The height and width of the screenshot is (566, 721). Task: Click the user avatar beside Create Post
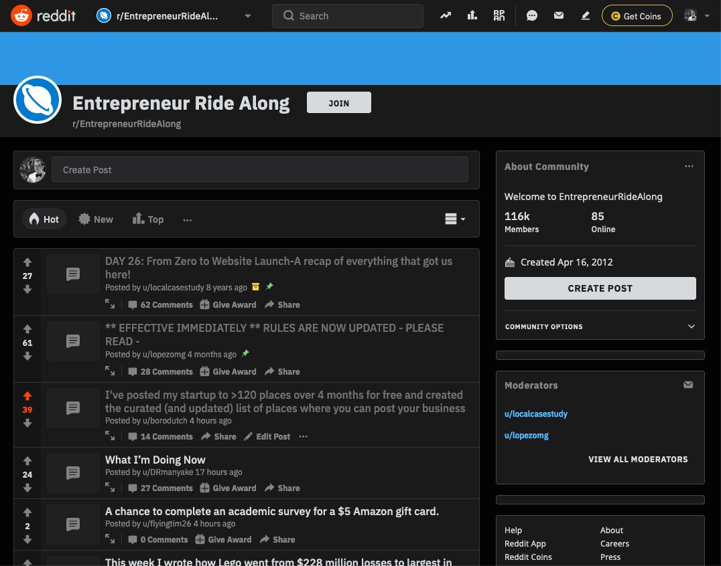[33, 169]
